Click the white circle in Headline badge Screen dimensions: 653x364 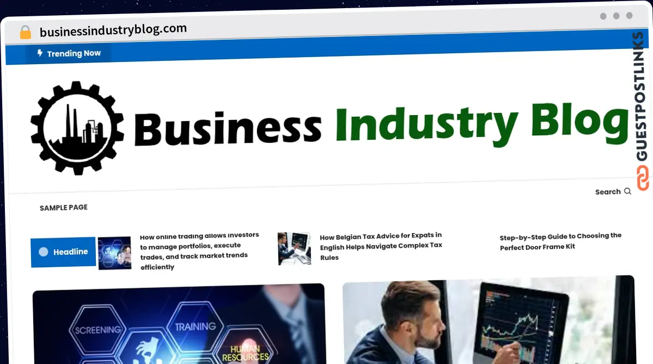click(44, 252)
